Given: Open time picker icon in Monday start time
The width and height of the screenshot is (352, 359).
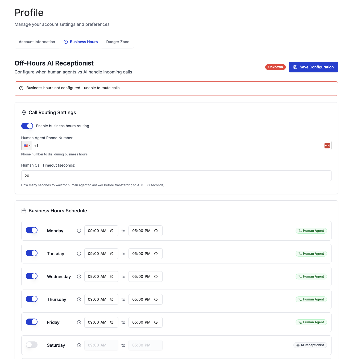Looking at the screenshot, I should [112, 231].
